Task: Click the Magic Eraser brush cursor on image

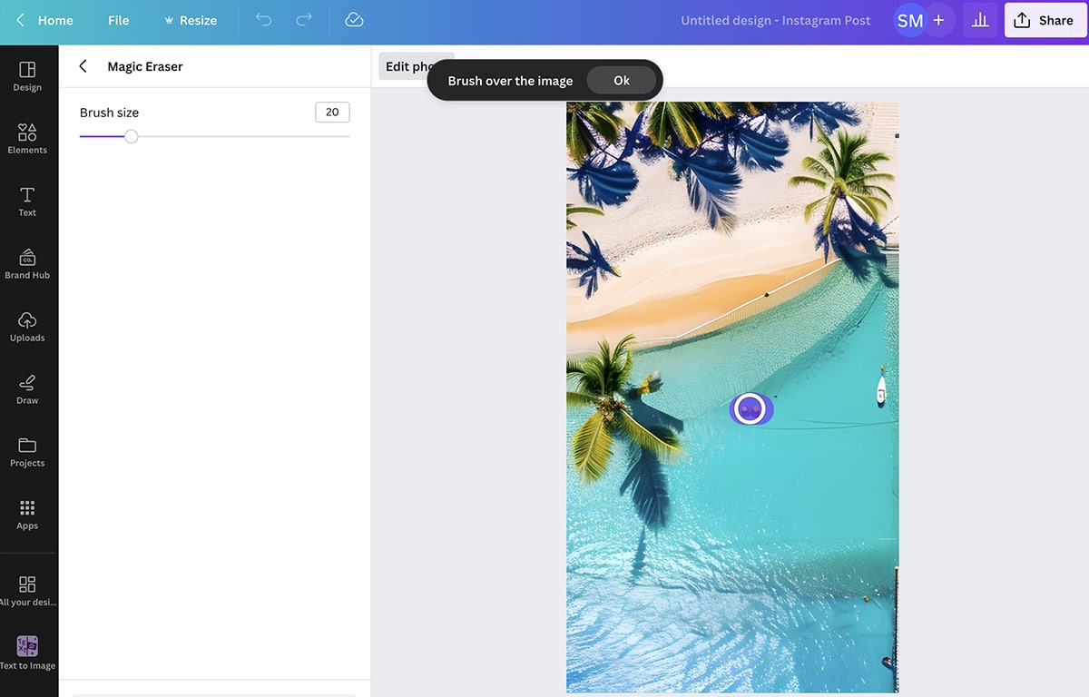Action: 751,409
